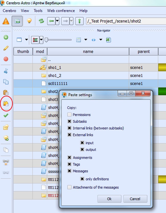166x213 pixels.
Task: Click the light bulb icon
Action: point(29,21)
